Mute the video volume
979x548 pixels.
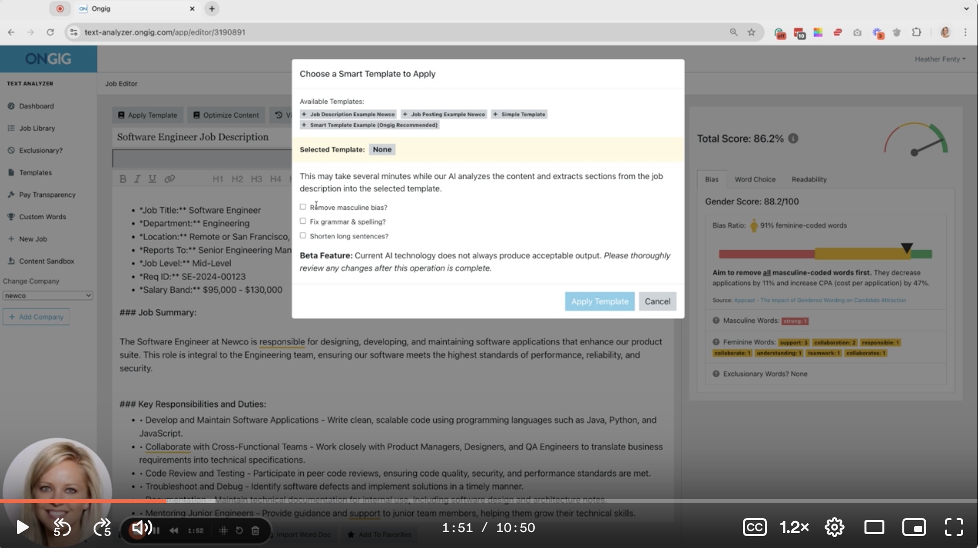pyautogui.click(x=142, y=528)
